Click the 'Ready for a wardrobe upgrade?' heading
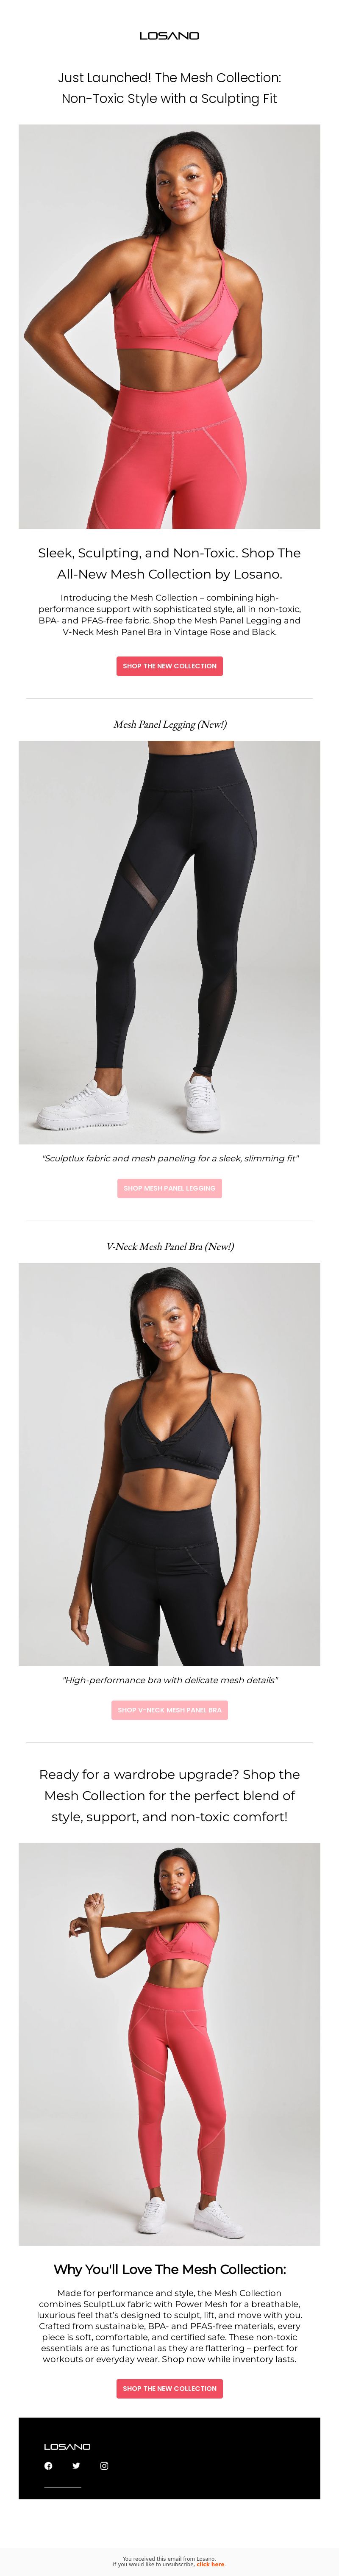Screen dimensions: 339x2576 click(x=169, y=1795)
